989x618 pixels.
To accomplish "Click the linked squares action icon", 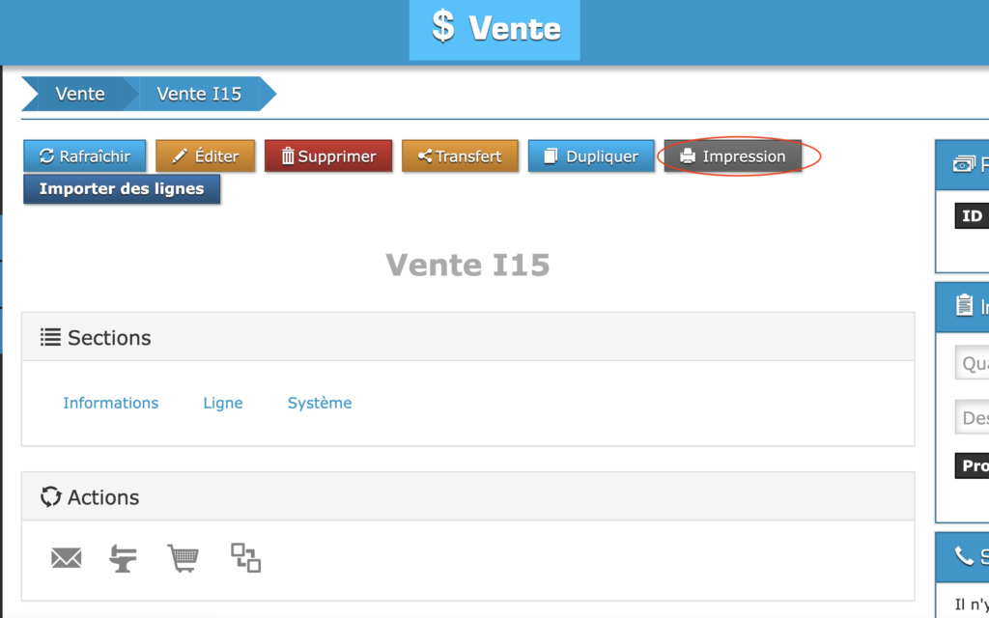I will 245,557.
